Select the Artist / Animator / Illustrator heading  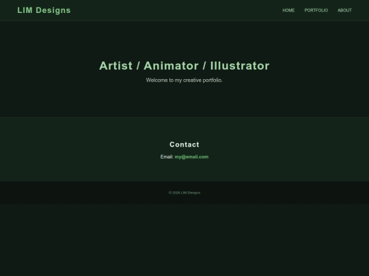[184, 65]
